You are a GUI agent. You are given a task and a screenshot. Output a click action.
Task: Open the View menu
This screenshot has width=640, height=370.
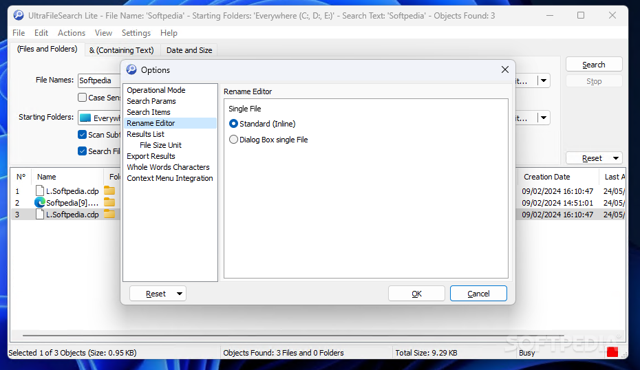[103, 32]
